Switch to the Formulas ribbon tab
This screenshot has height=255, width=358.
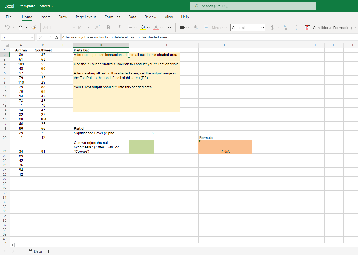click(x=112, y=17)
